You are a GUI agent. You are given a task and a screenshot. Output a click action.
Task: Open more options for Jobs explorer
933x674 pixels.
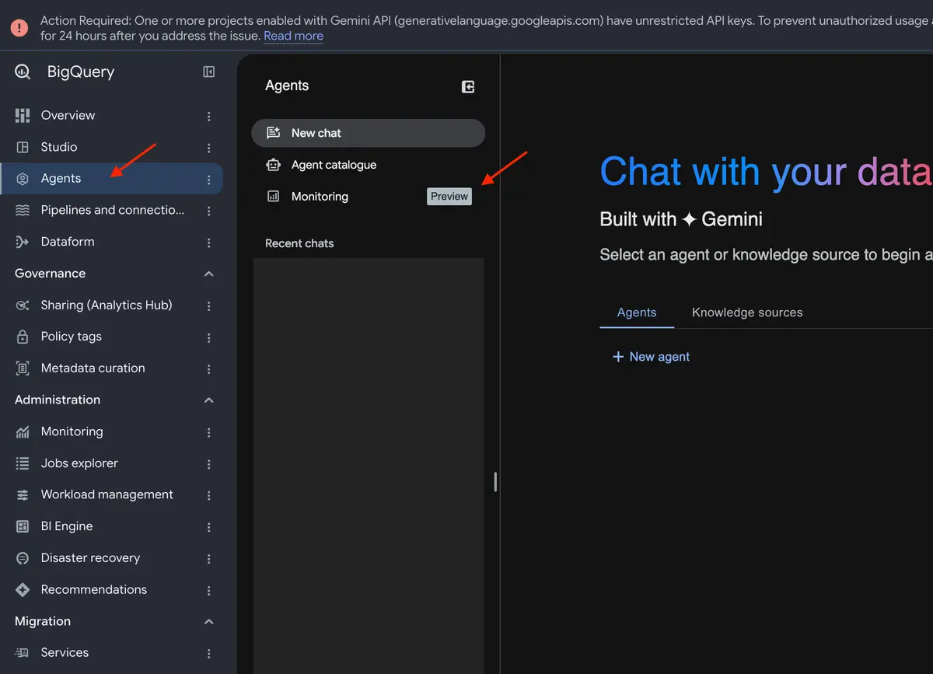click(x=208, y=464)
